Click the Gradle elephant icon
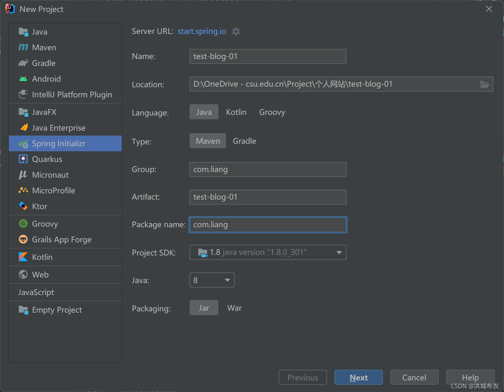The width and height of the screenshot is (504, 392). 23,63
